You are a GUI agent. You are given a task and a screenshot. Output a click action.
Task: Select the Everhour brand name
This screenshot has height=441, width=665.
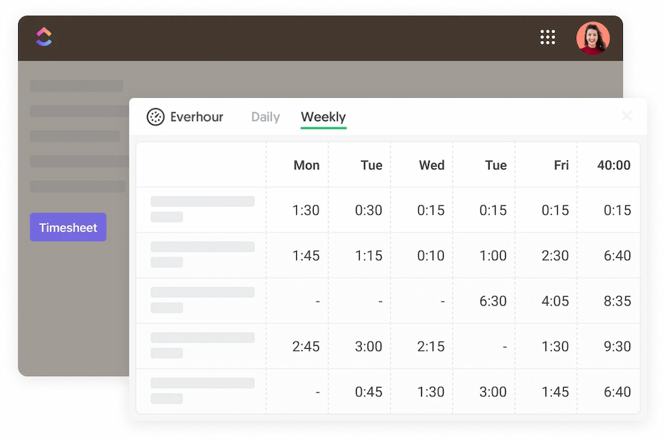coord(196,117)
